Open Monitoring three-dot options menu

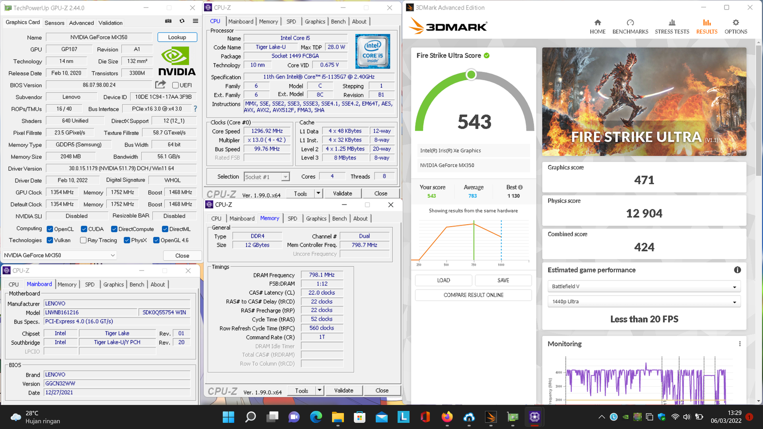pos(740,344)
